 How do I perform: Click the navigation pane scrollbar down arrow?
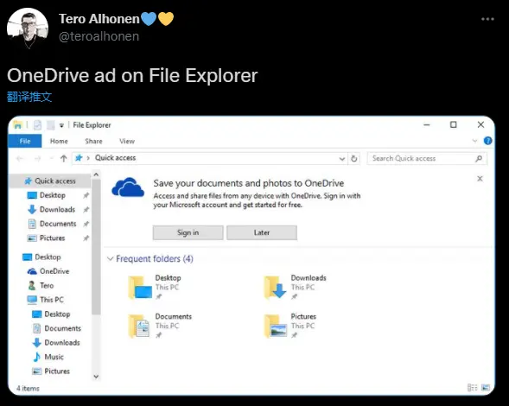[96, 377]
